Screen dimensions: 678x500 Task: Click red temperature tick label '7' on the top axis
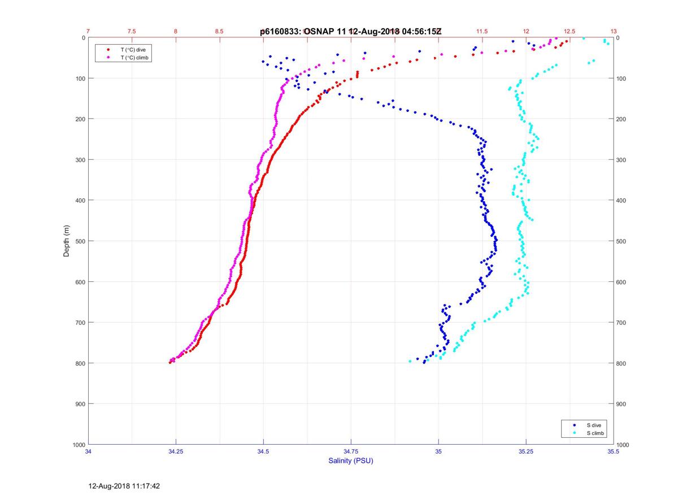coord(89,31)
